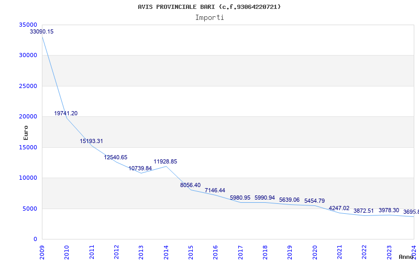Pick the 11928.85 data label

[165, 162]
